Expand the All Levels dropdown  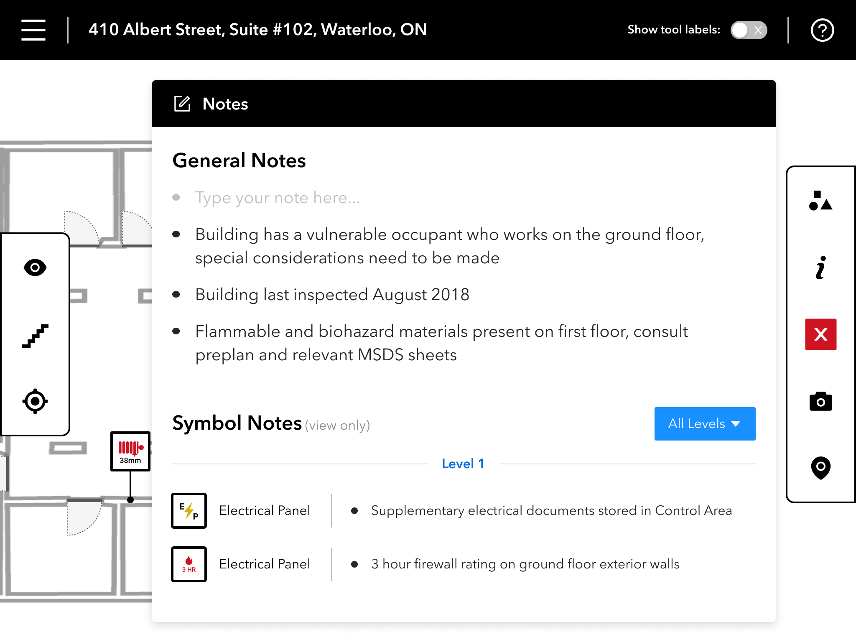click(705, 424)
